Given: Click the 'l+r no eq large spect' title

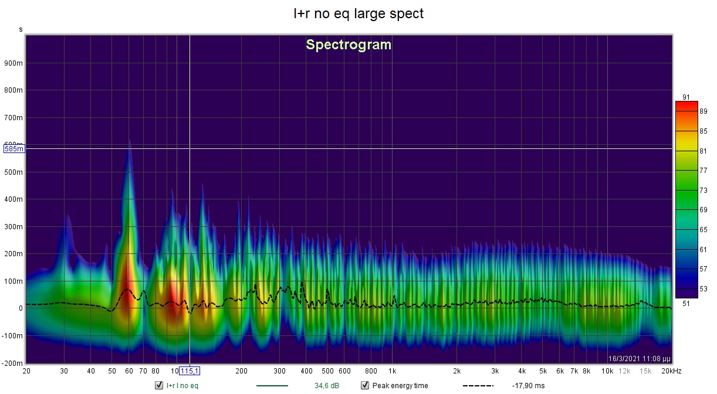Looking at the screenshot, I should 358,13.
